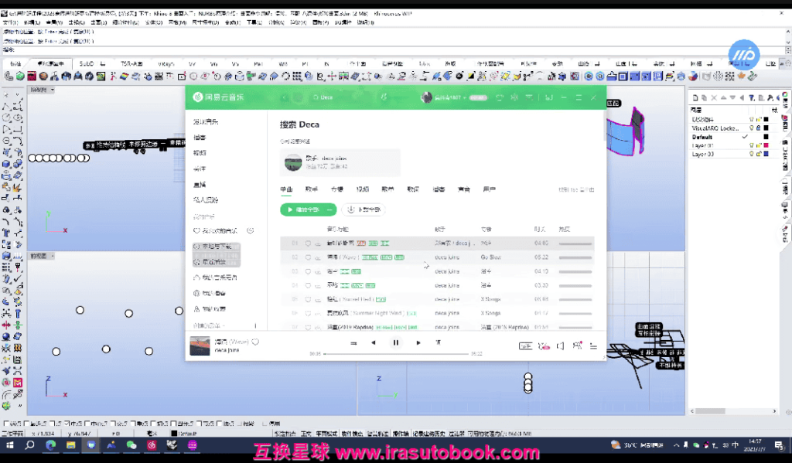Click the Layer 03 blue color swatch
The height and width of the screenshot is (463, 792).
766,154
